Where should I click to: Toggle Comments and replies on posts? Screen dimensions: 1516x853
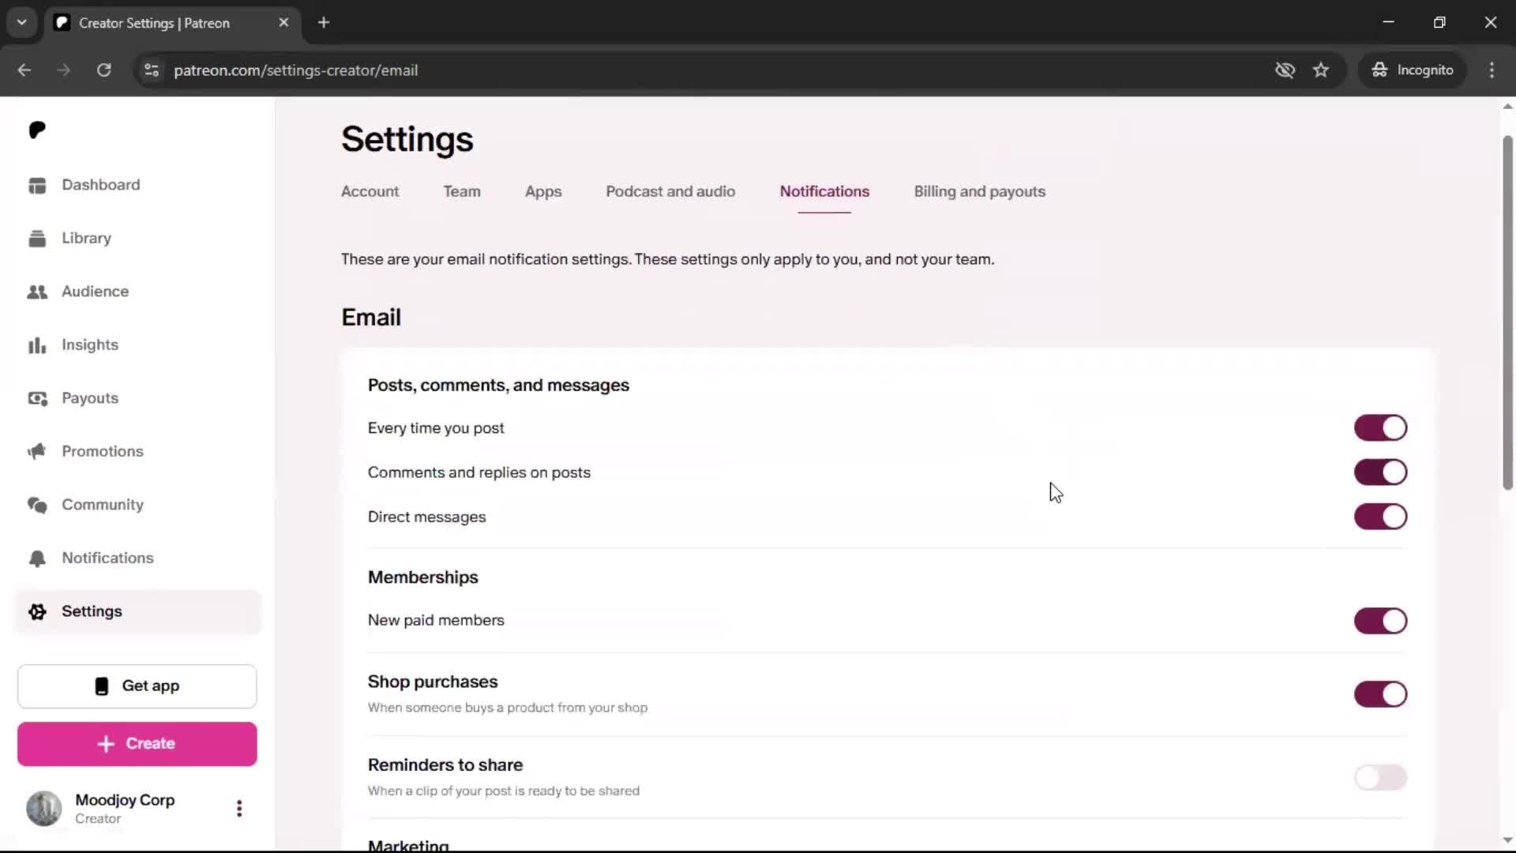click(x=1380, y=472)
